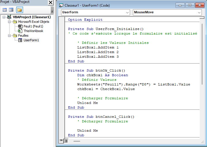The height and width of the screenshot is (147, 207).
Task: Collapse the Feuilles folder node
Action: coord(9,36)
